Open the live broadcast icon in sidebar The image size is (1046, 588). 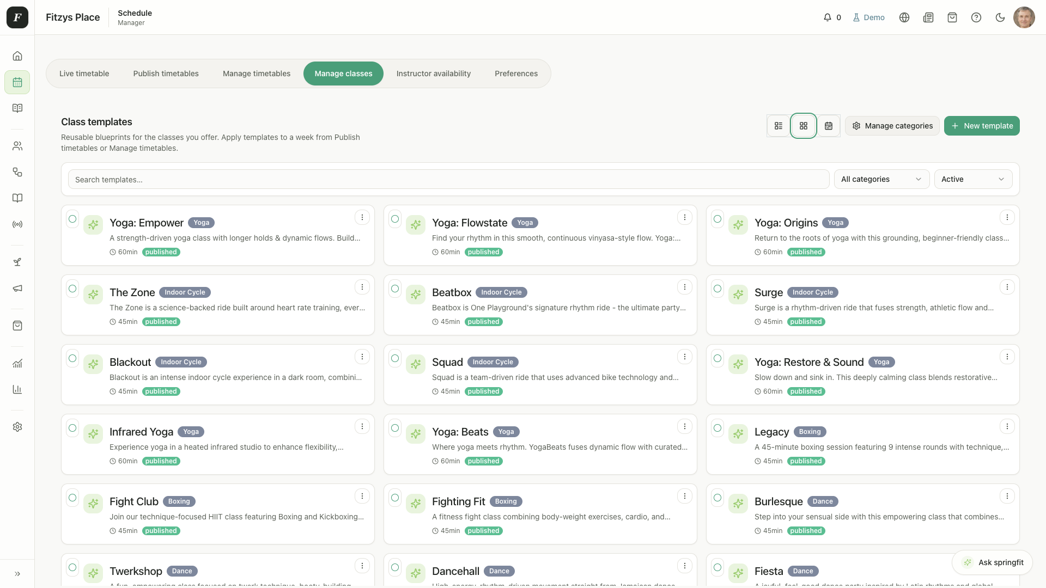tap(17, 224)
